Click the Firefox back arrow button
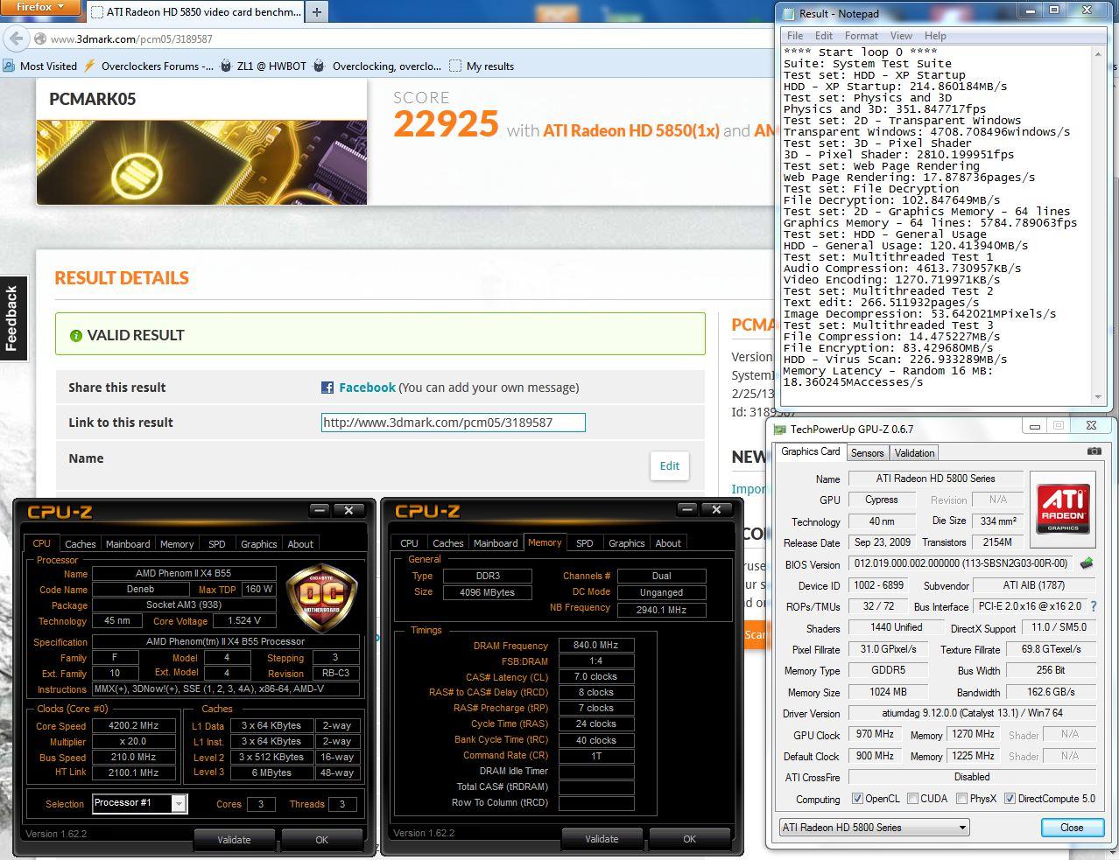This screenshot has width=1119, height=860. [x=15, y=38]
